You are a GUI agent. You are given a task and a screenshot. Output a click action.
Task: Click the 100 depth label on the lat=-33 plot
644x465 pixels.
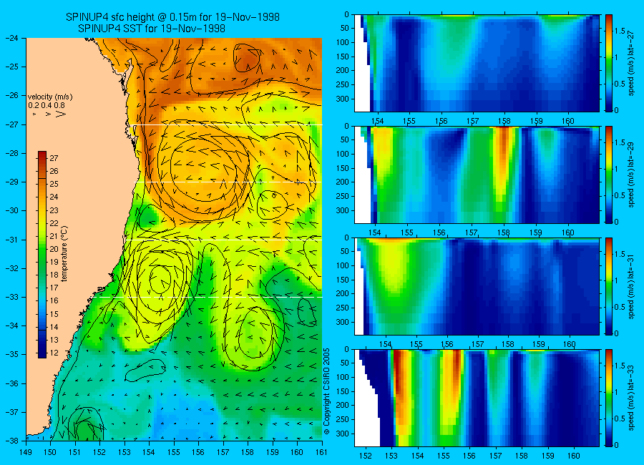(343, 377)
